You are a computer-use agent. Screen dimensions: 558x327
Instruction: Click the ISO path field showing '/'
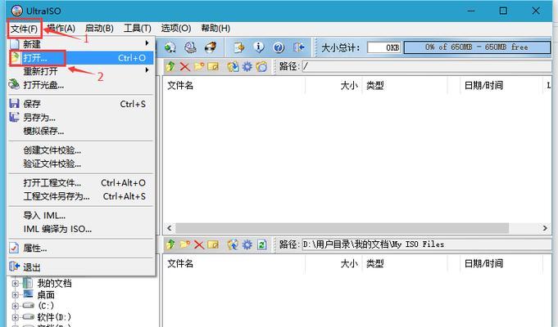[426, 66]
